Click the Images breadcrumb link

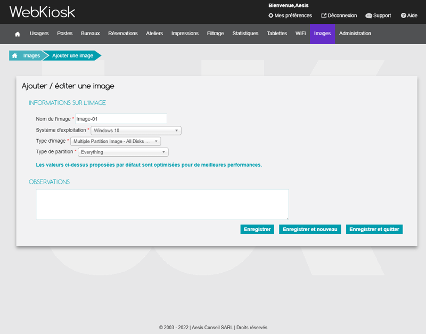pos(31,55)
